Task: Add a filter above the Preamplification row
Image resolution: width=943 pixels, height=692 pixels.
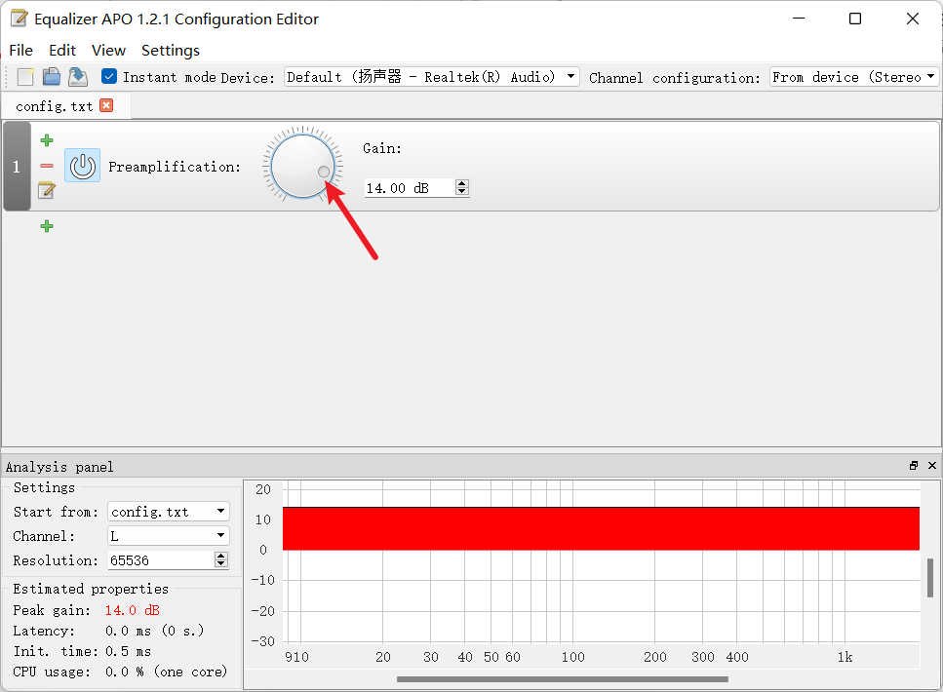Action: (x=47, y=141)
